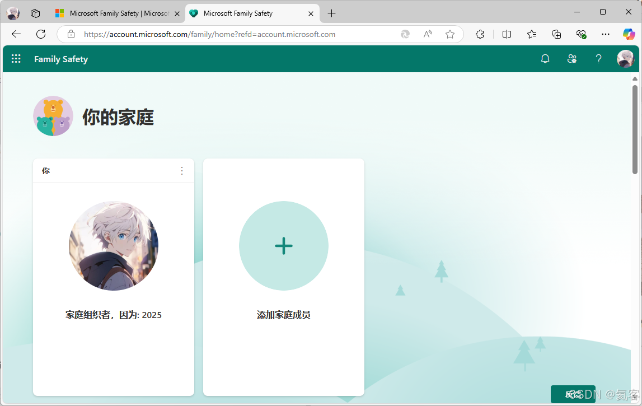This screenshot has width=642, height=406.
Task: Click 你的家庭 heading
Action: coord(118,117)
